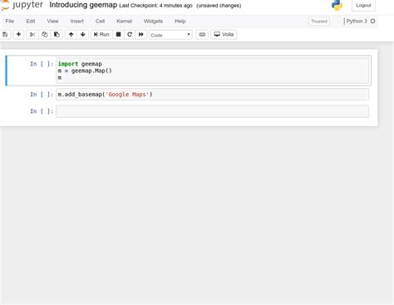Screen dimensions: 394x305
Task: Interrupt the kernel with stop icon
Action: (118, 34)
